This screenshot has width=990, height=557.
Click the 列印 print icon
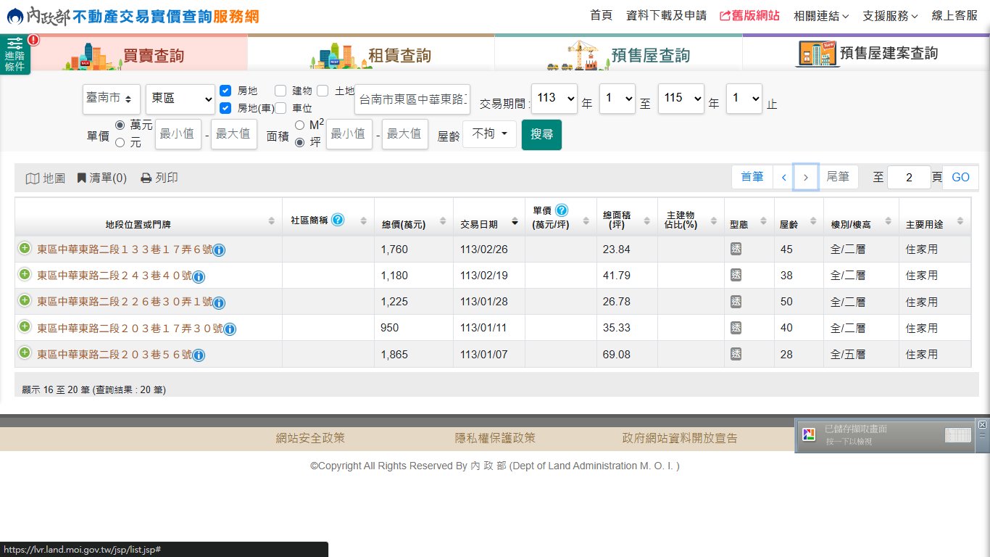pos(146,178)
